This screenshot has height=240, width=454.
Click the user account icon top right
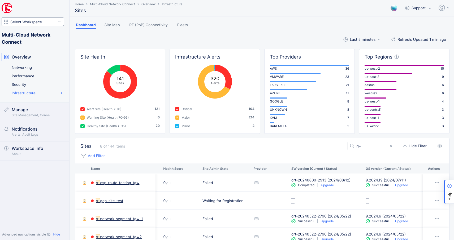442,8
